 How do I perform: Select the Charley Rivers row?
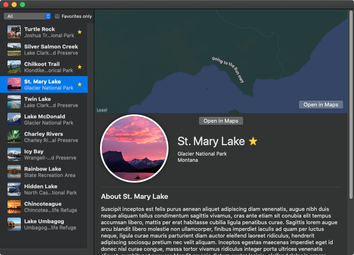44,137
